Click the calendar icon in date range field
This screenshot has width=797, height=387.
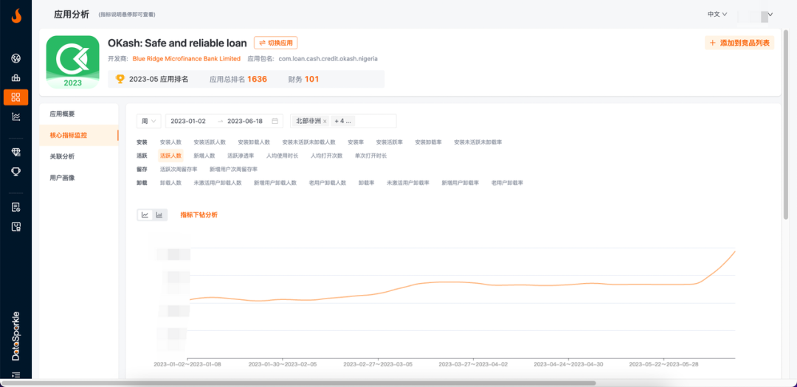(x=275, y=121)
